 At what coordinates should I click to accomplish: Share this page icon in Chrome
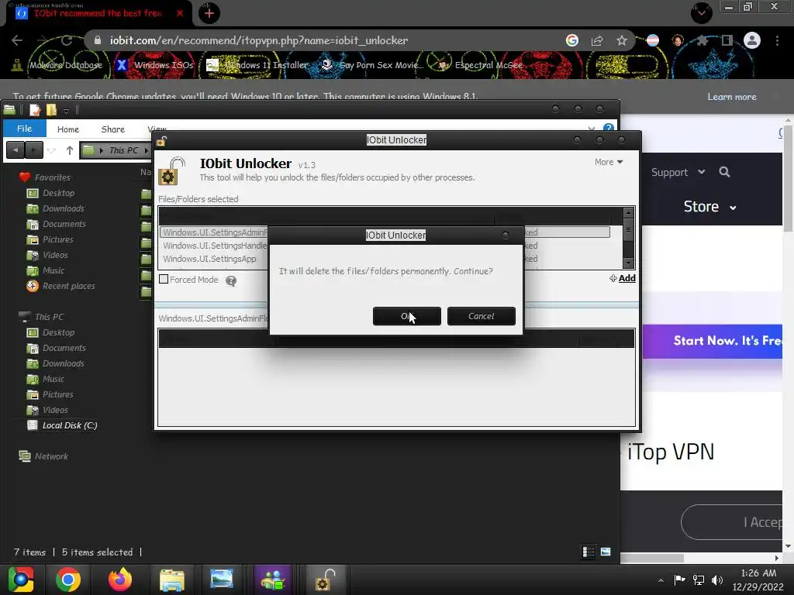pyautogui.click(x=597, y=40)
